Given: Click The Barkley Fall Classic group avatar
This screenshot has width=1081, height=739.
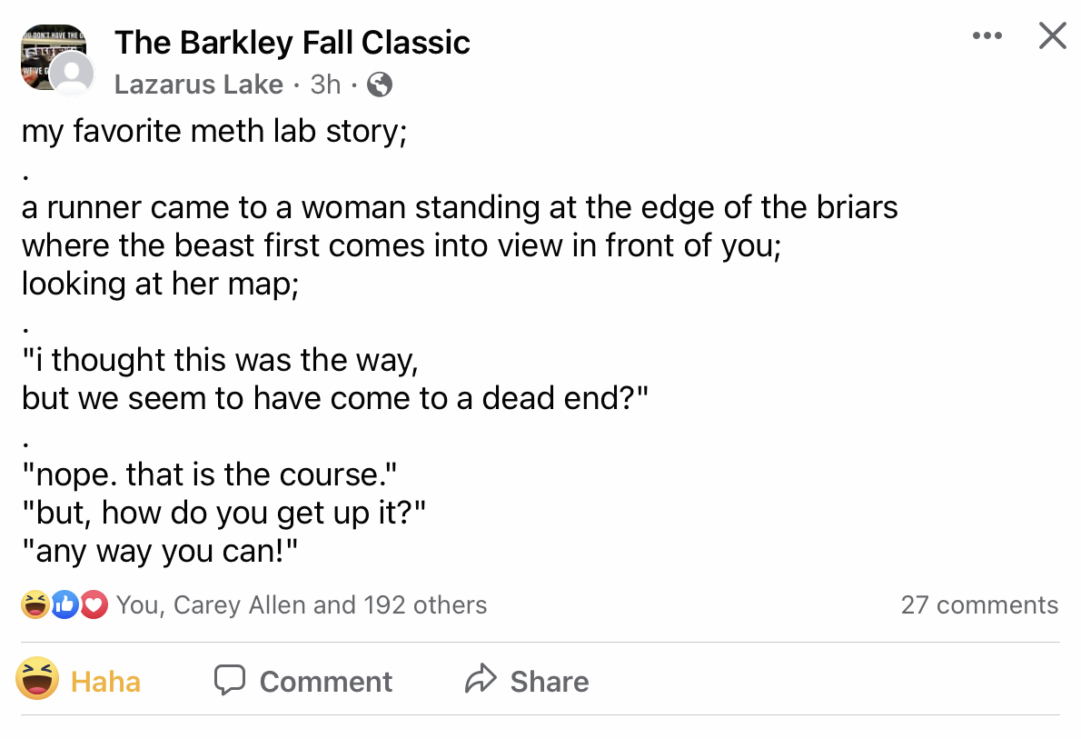Looking at the screenshot, I should [47, 51].
